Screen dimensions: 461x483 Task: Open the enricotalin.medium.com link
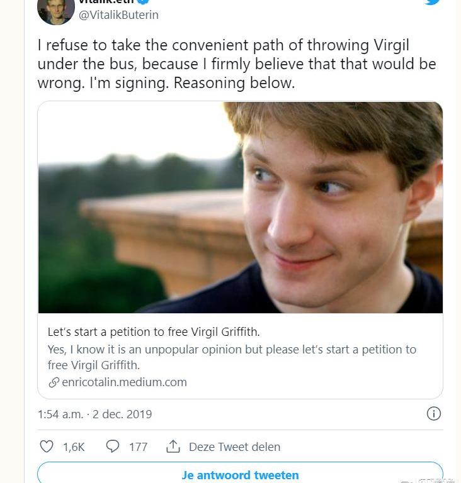pyautogui.click(x=124, y=382)
